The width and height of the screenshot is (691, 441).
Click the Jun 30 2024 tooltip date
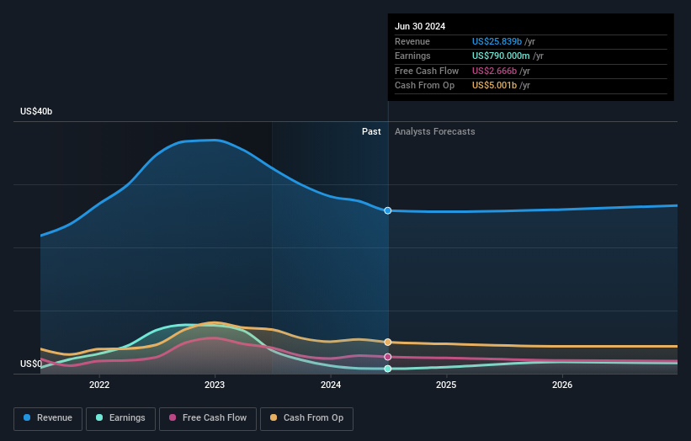pyautogui.click(x=420, y=26)
